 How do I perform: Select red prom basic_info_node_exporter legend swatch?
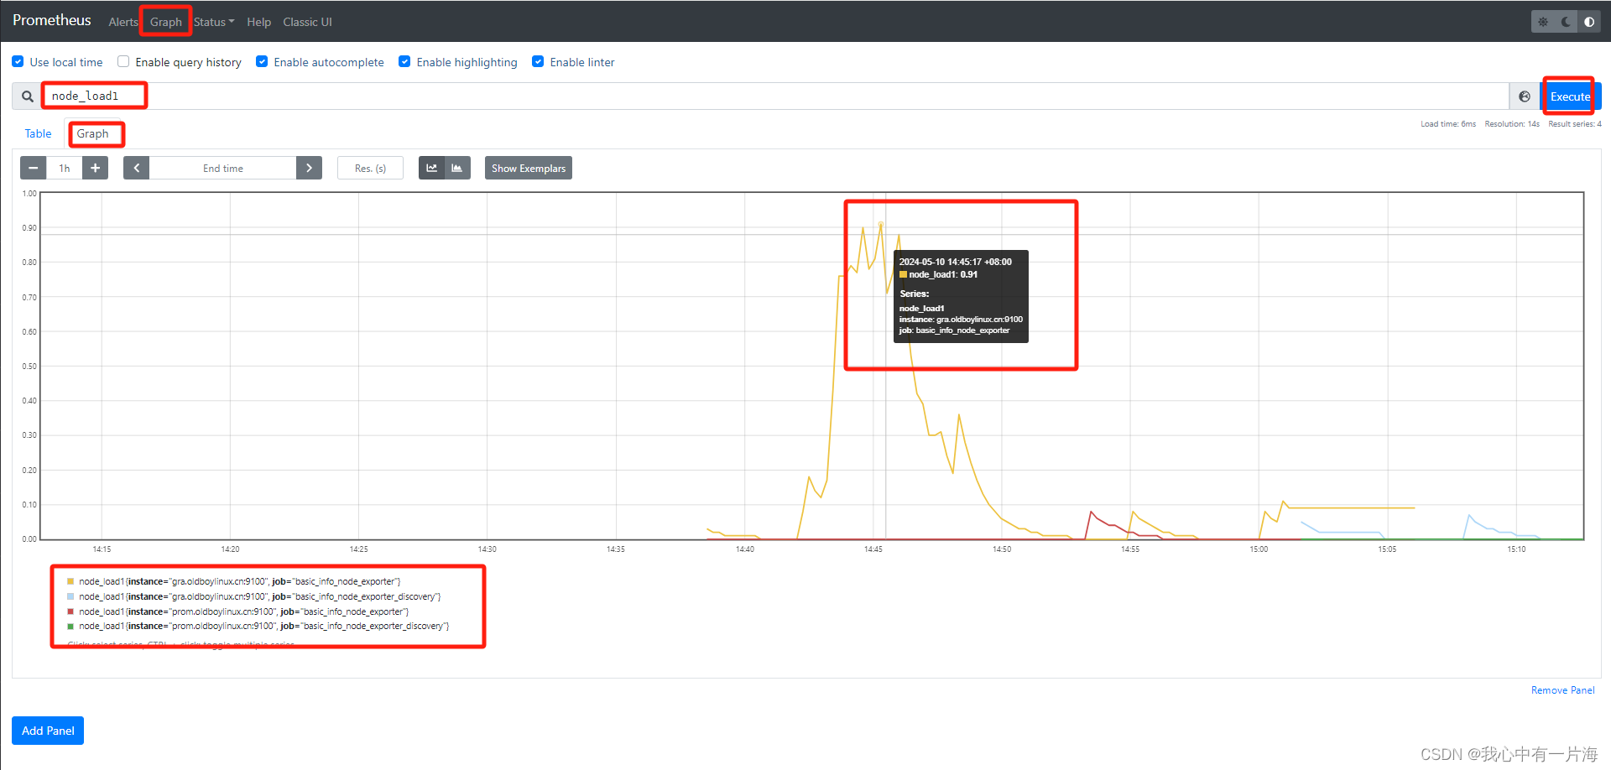(70, 611)
